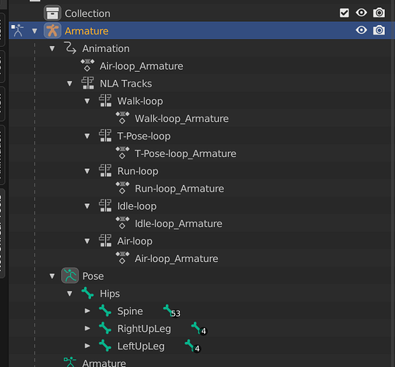Click LeftUpLeg's 4 child bones badge
Screen dimensions: 395x367
click(x=192, y=346)
